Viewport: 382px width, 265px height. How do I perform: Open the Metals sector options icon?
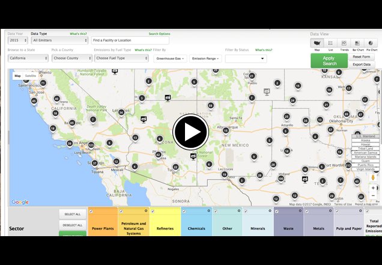coord(330,211)
